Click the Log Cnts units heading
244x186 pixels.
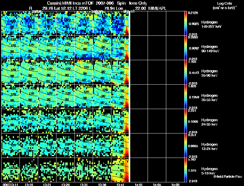pyautogui.click(x=224, y=5)
